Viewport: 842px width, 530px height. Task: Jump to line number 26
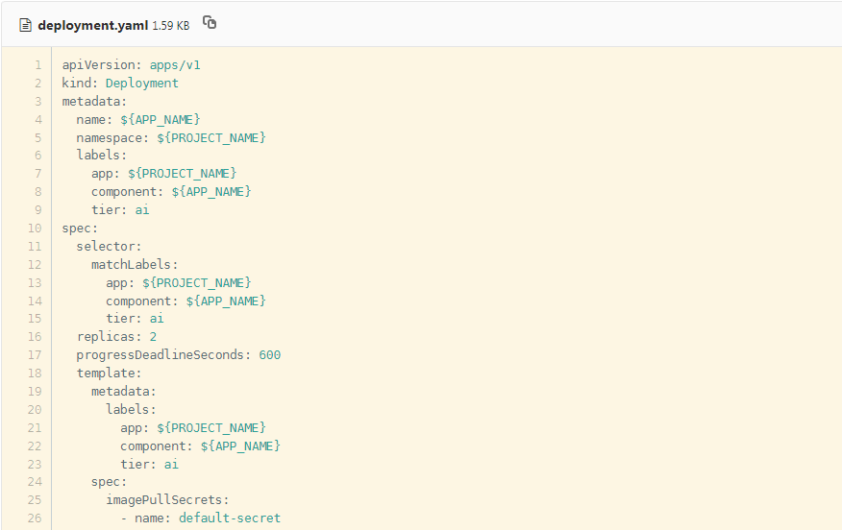point(35,518)
